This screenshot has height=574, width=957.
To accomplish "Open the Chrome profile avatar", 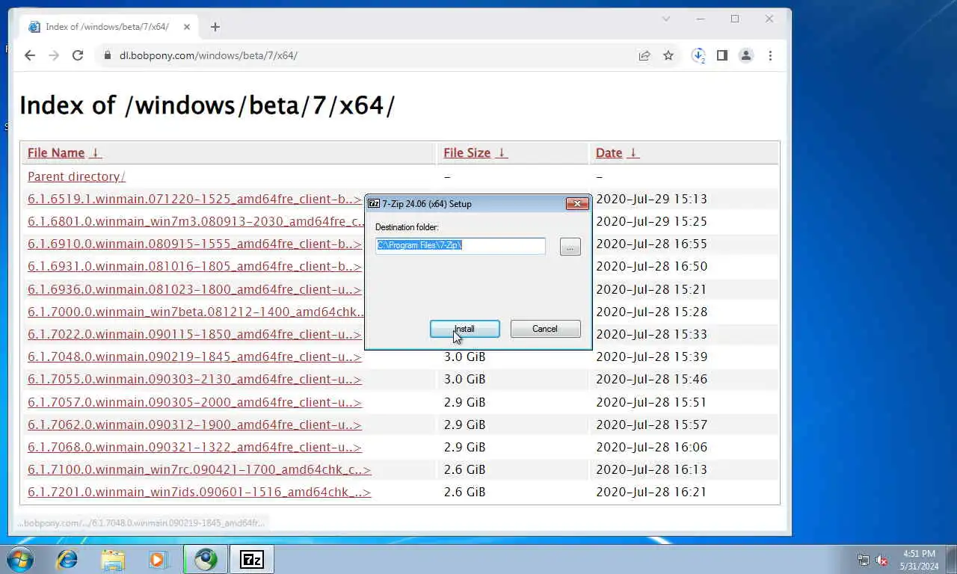I will pos(746,55).
